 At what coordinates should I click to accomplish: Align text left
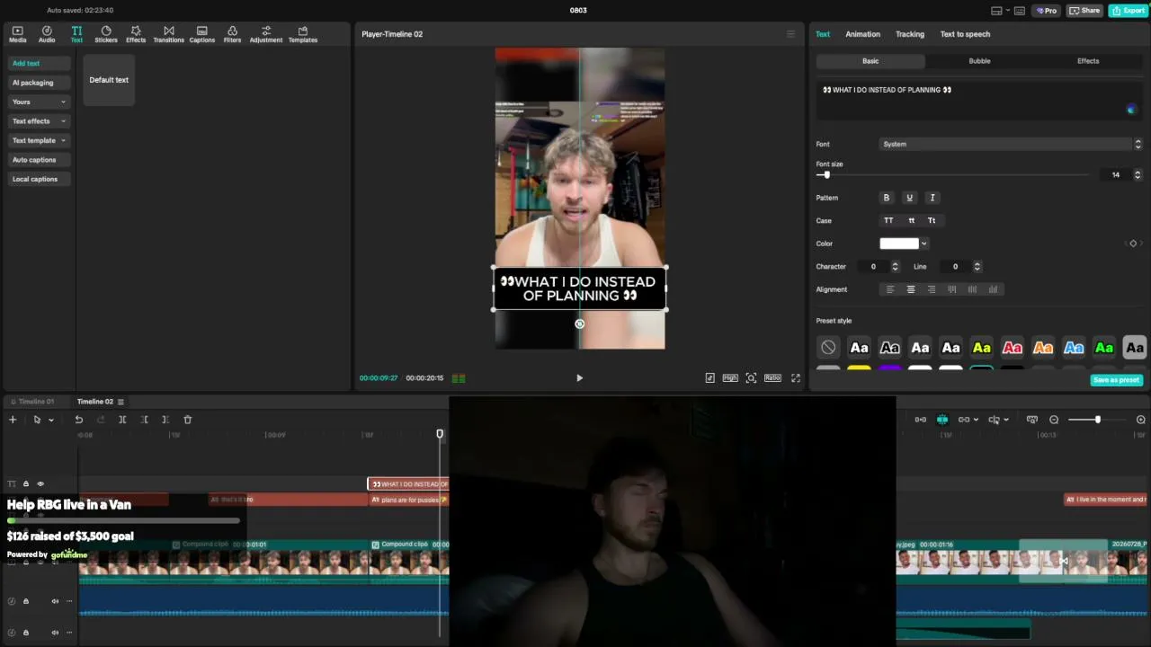click(x=890, y=289)
